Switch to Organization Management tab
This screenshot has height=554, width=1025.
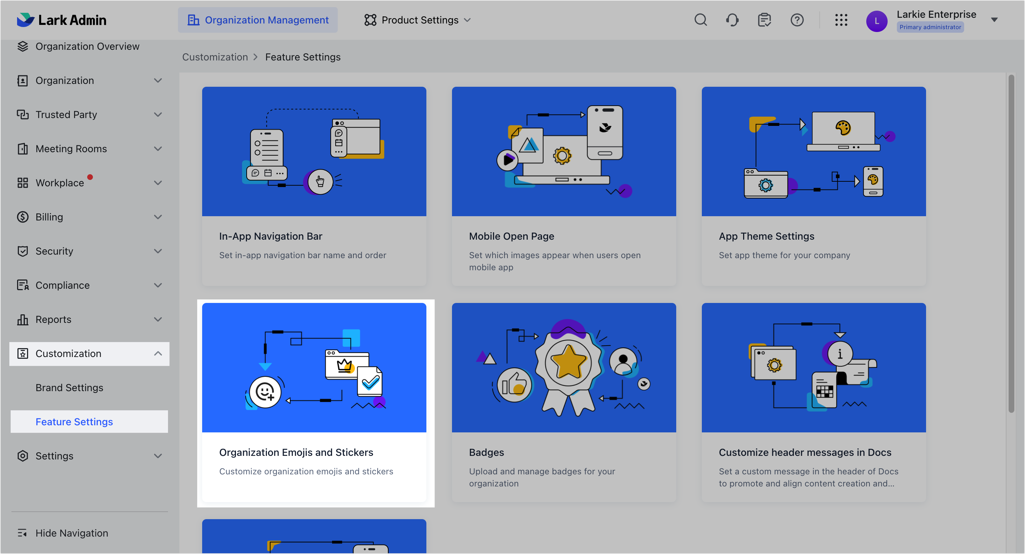tap(258, 20)
